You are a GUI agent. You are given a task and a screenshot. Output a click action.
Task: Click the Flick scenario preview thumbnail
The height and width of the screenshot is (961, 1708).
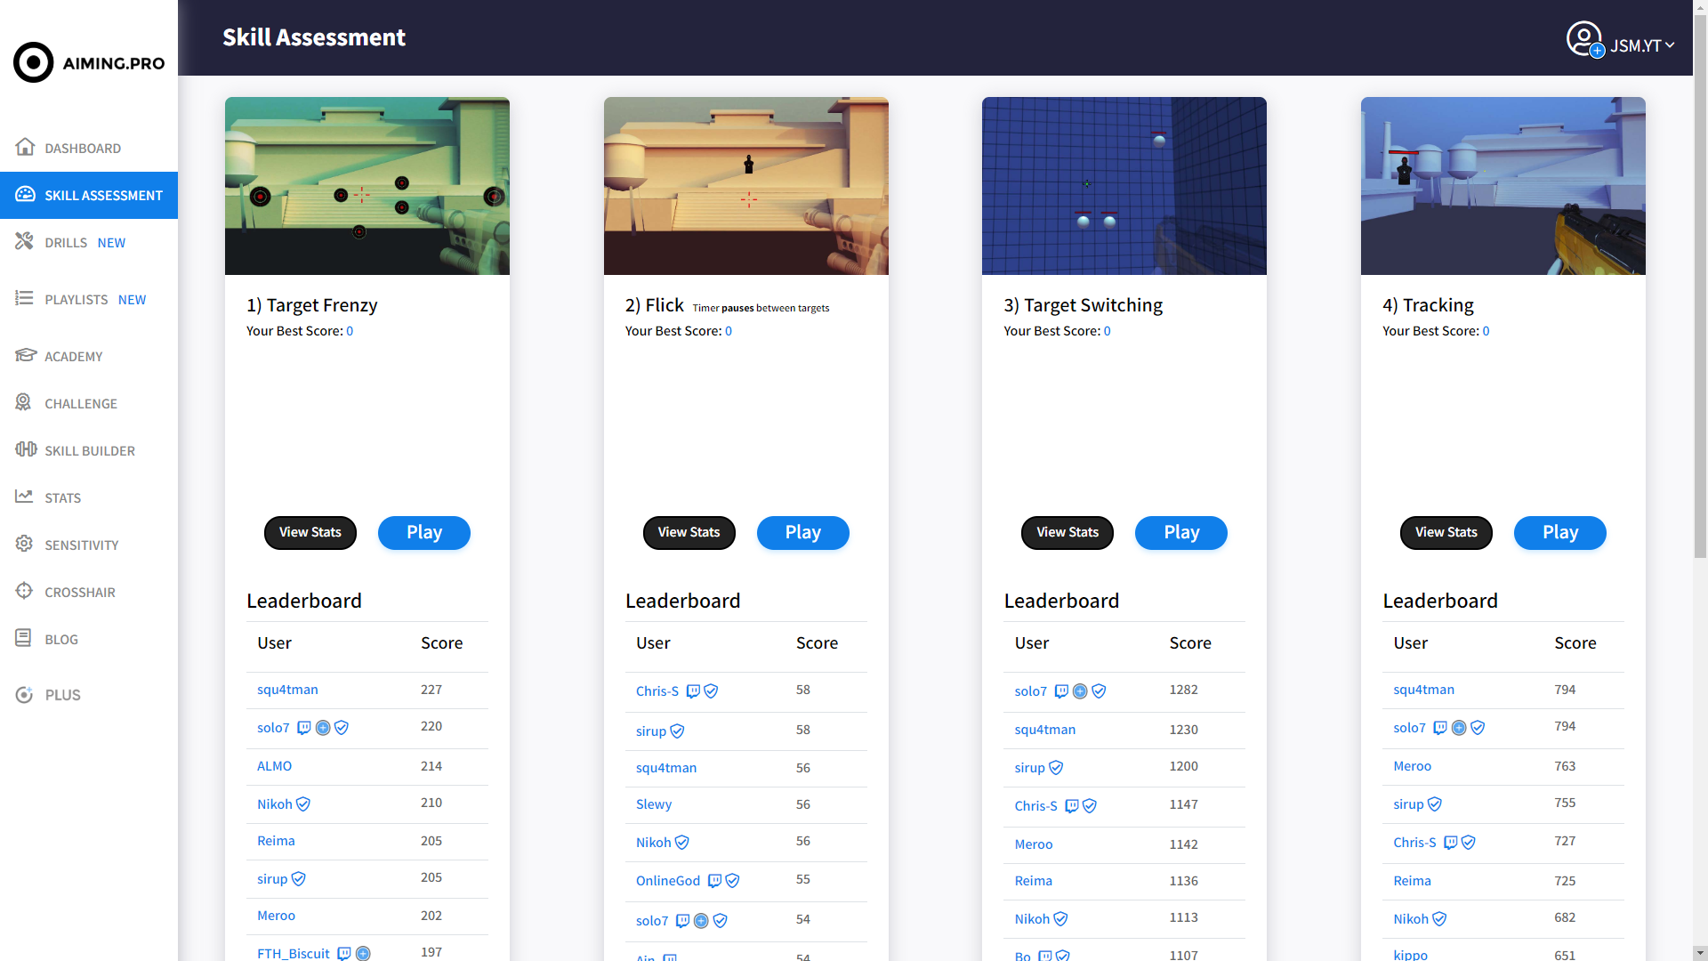(745, 186)
